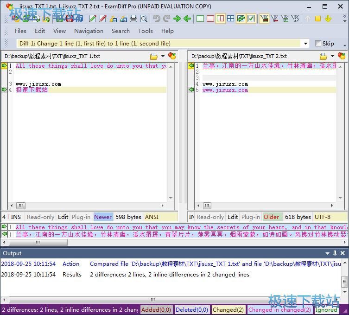Viewport: 349px width, 315px height.
Task: Open the Files menu
Action: (20, 31)
